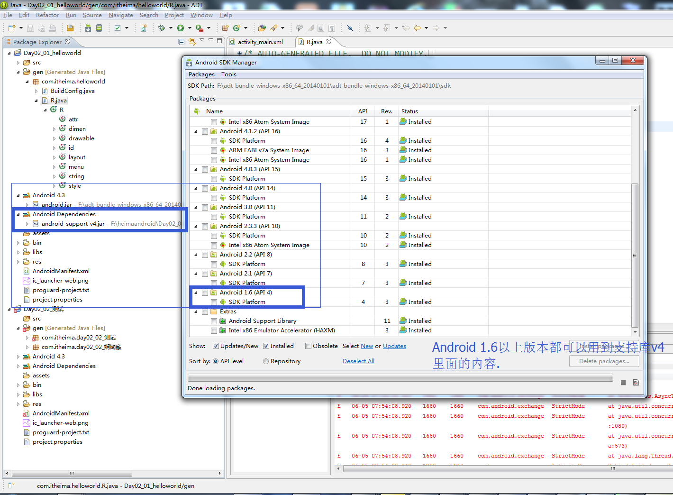The image size is (673, 495).
Task: Toggle the Installed filter checkbox
Action: point(266,346)
